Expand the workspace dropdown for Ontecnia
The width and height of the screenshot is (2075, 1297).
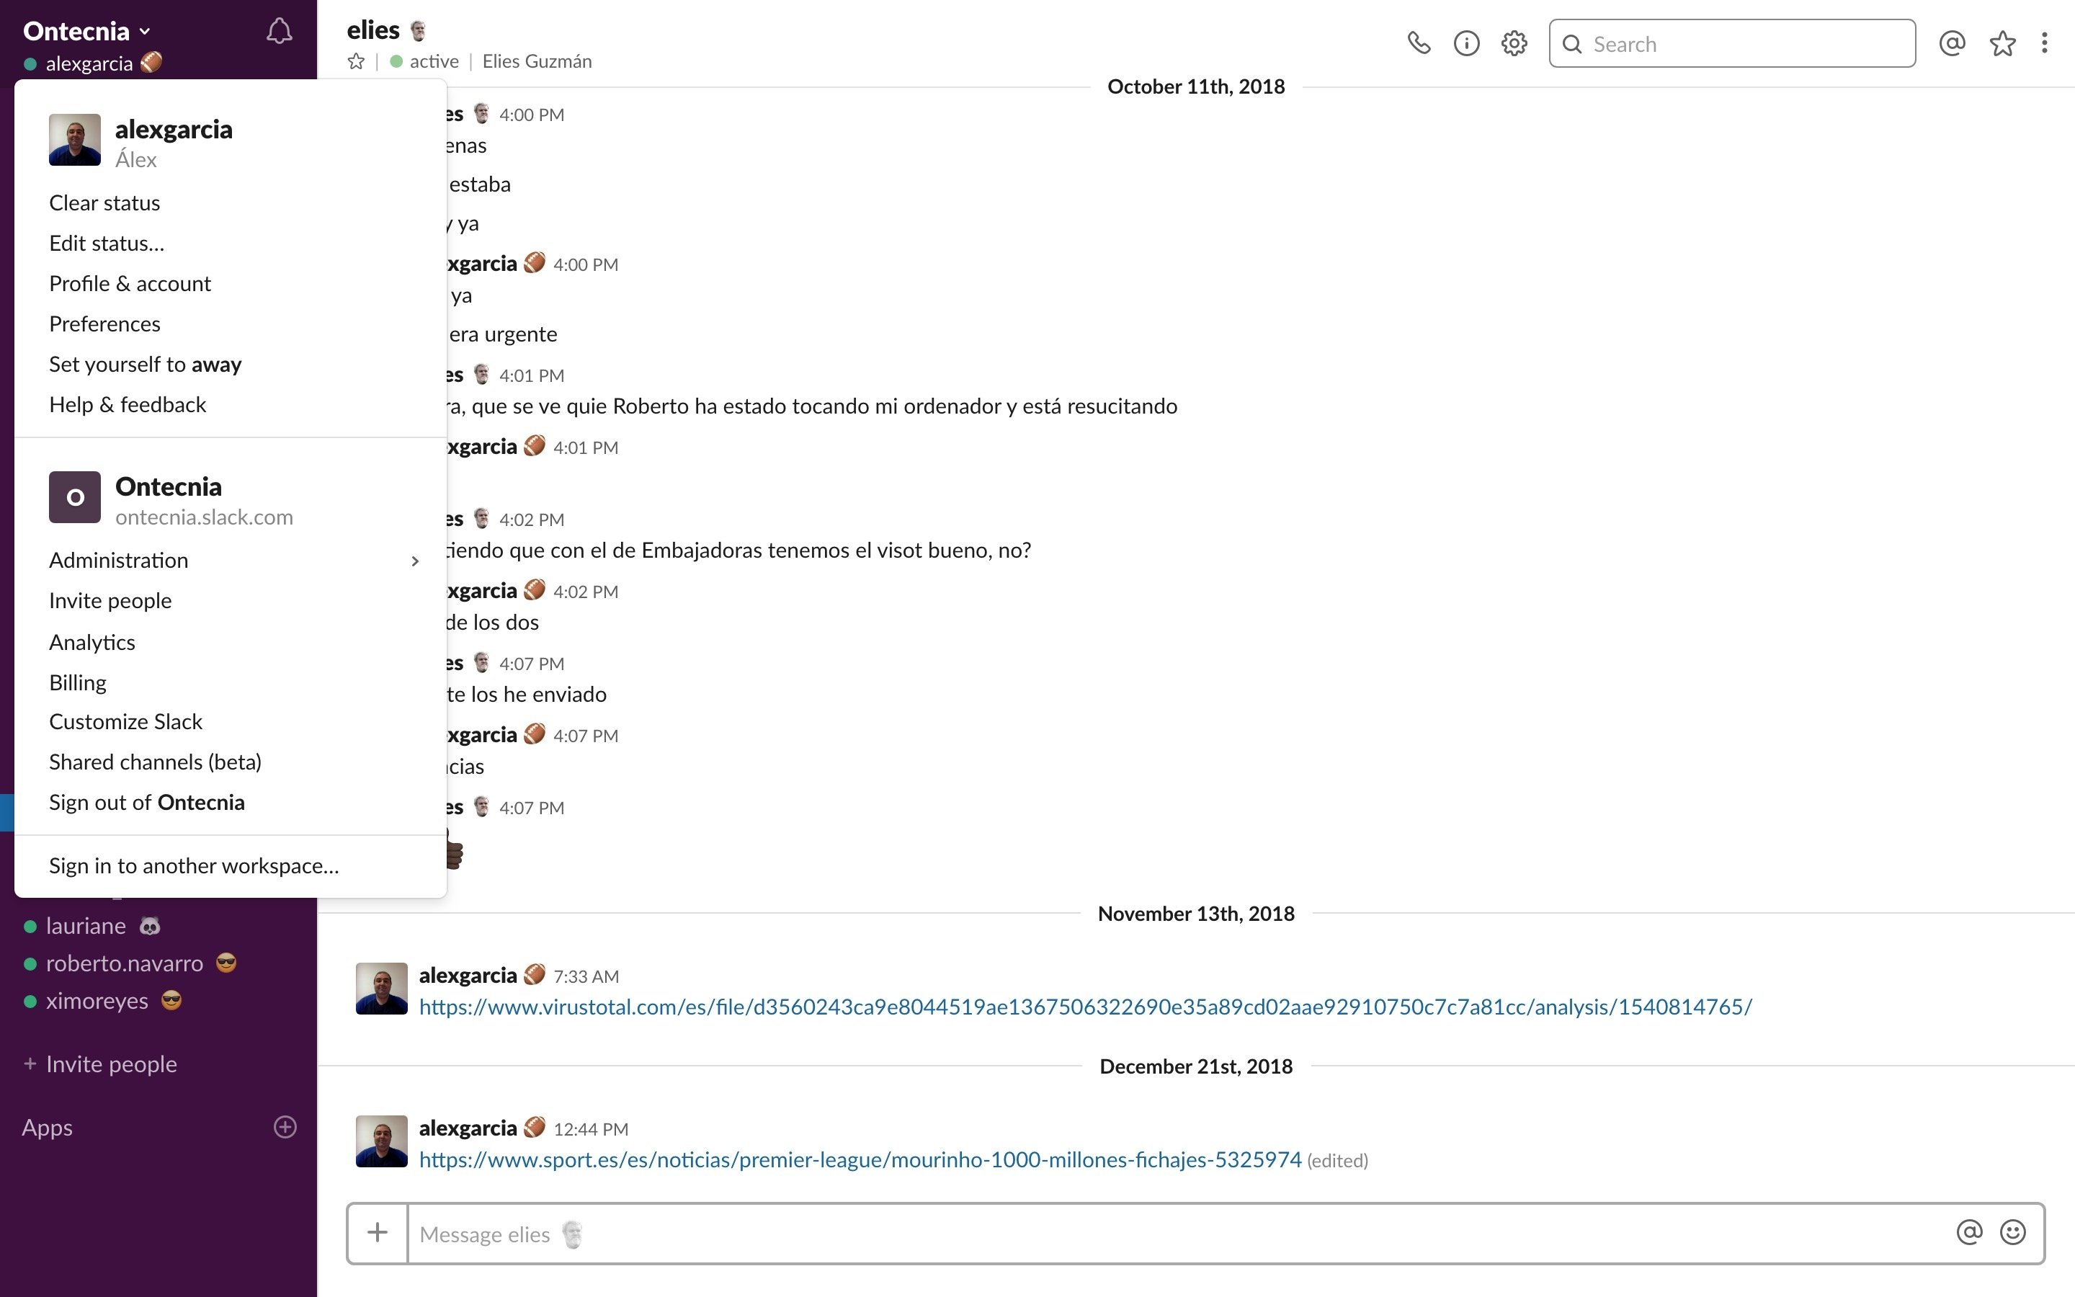[x=88, y=28]
